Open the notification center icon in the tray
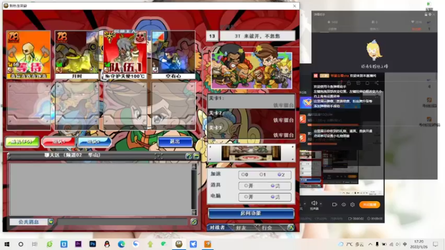445x250 pixels. pyautogui.click(x=436, y=244)
